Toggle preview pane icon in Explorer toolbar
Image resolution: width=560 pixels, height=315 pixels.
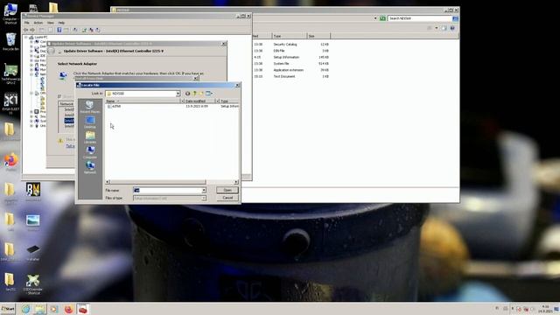(444, 28)
